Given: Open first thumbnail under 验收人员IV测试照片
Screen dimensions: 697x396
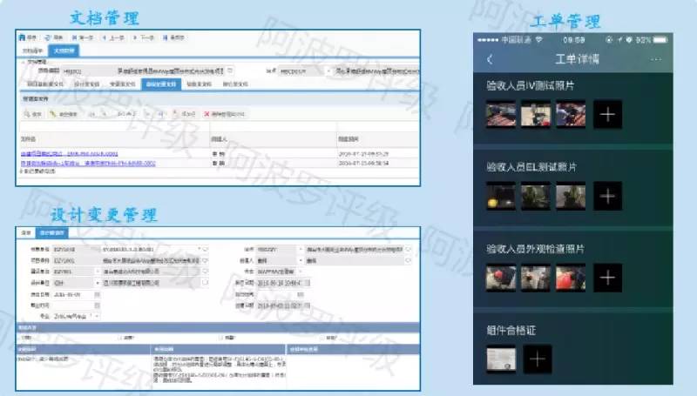Looking at the screenshot, I should (501, 115).
